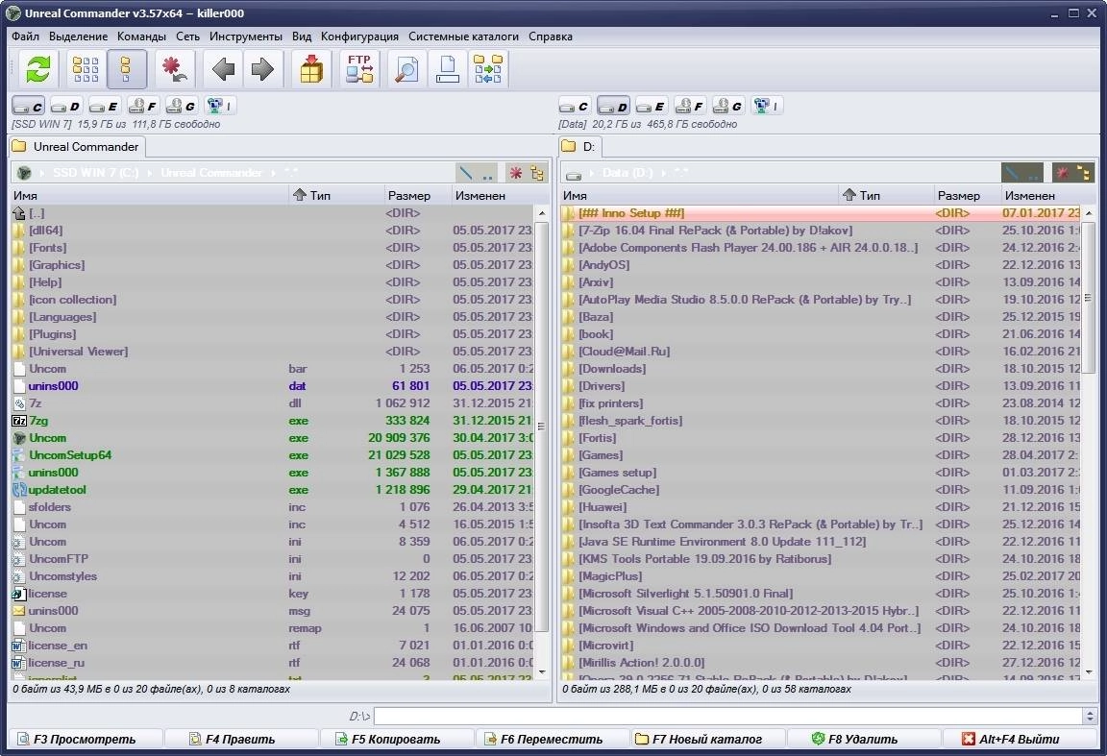Click the pack files box icon

(310, 69)
